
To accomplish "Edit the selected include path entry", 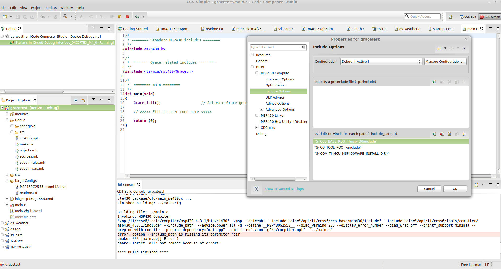I will point(449,134).
